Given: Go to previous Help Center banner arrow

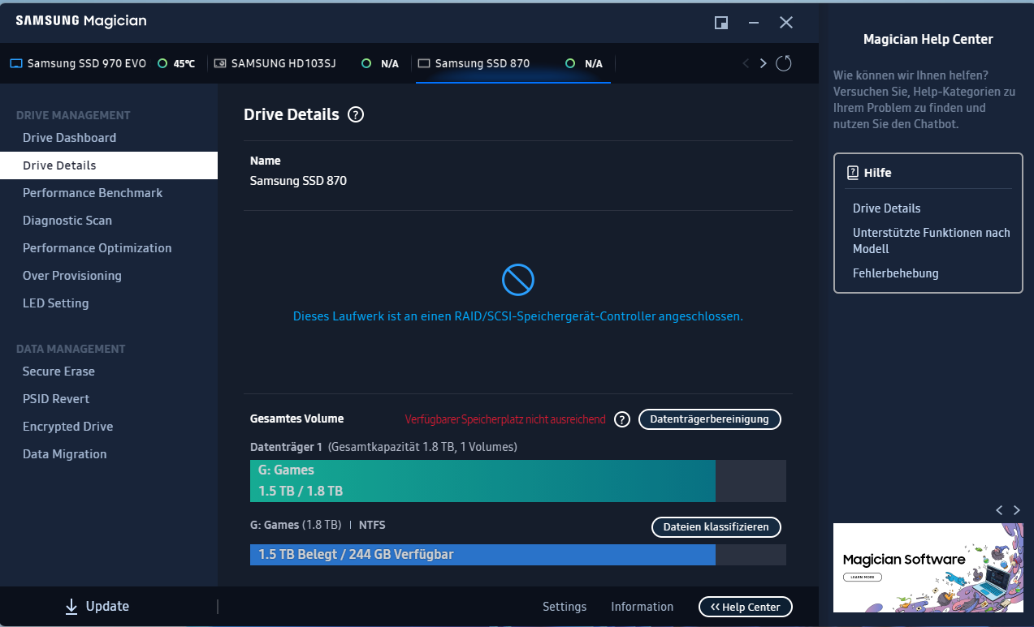Looking at the screenshot, I should (999, 510).
